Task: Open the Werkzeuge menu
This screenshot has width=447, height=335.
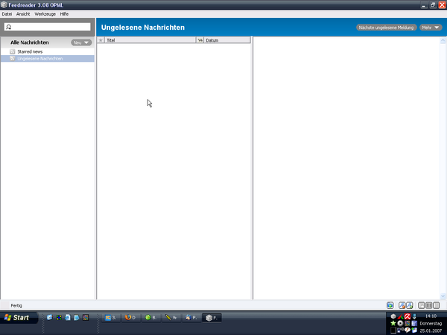Action: pyautogui.click(x=45, y=14)
